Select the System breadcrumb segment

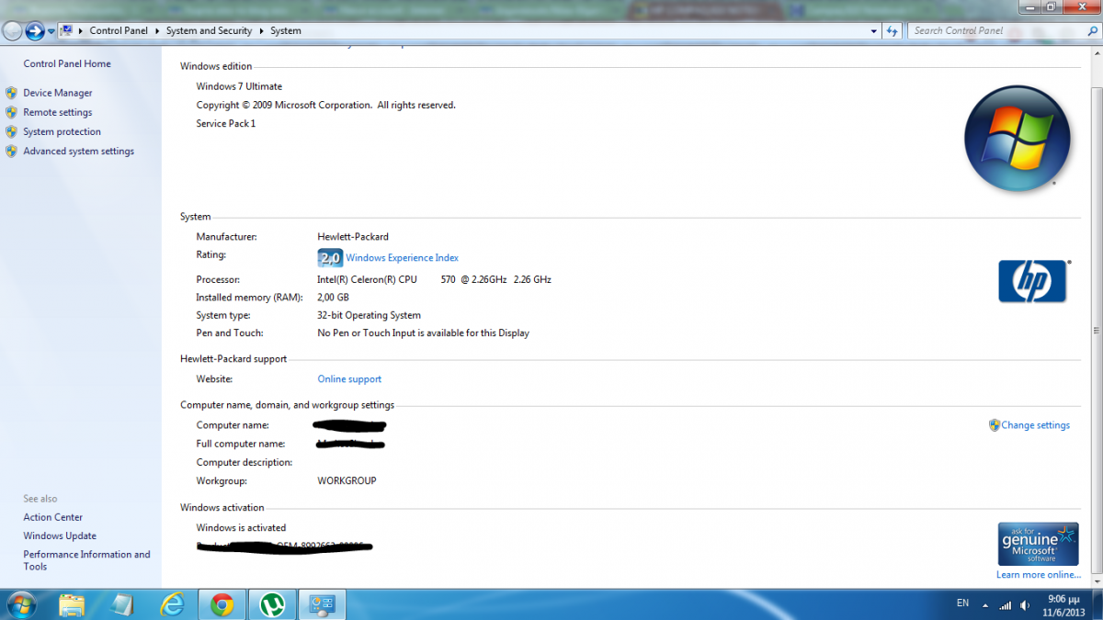(x=286, y=30)
